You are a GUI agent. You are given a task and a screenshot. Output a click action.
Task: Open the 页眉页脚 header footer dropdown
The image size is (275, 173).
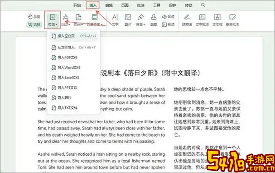tap(95, 20)
